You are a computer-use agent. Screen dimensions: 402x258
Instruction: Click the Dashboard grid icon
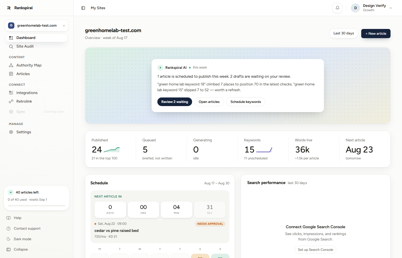pos(11,38)
